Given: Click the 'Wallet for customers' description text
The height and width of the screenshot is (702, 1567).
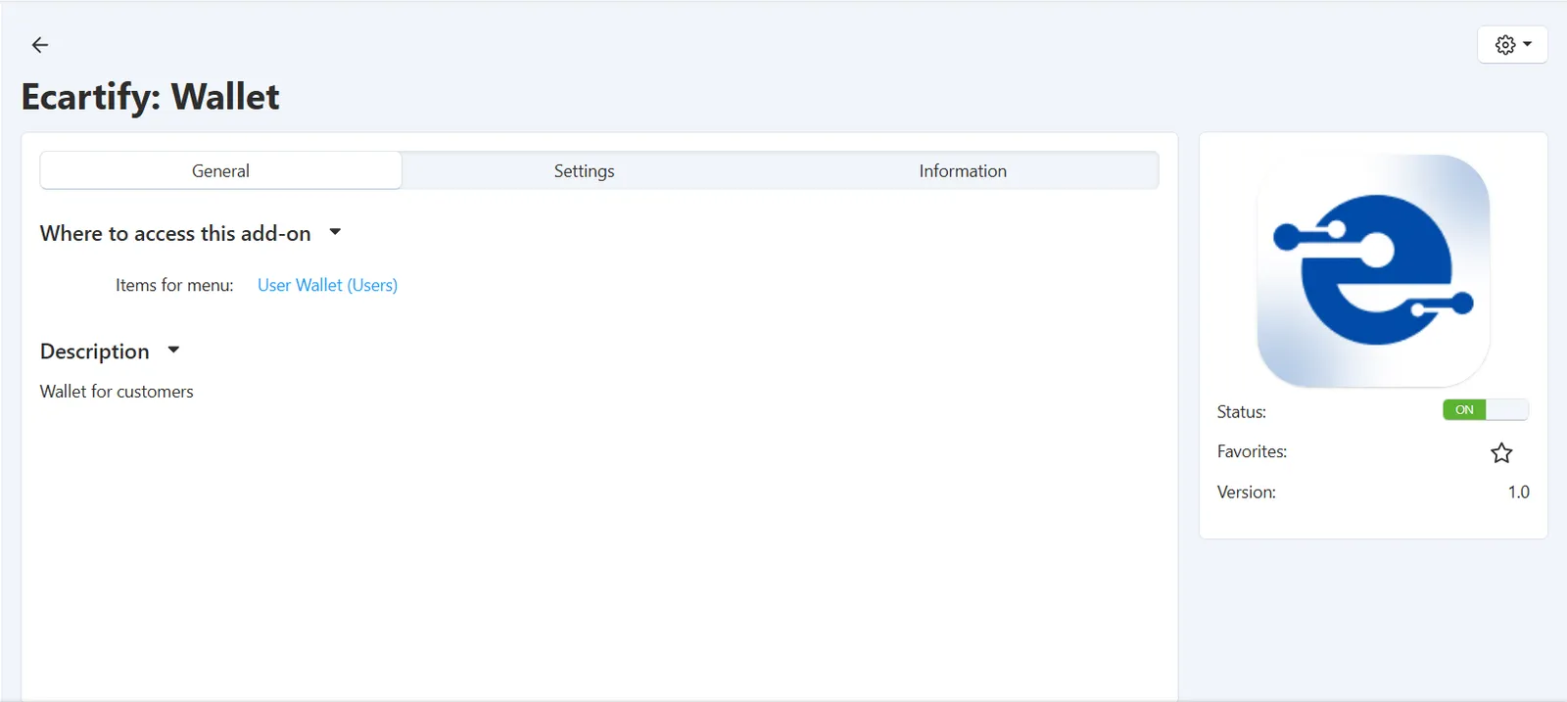Looking at the screenshot, I should pos(117,392).
